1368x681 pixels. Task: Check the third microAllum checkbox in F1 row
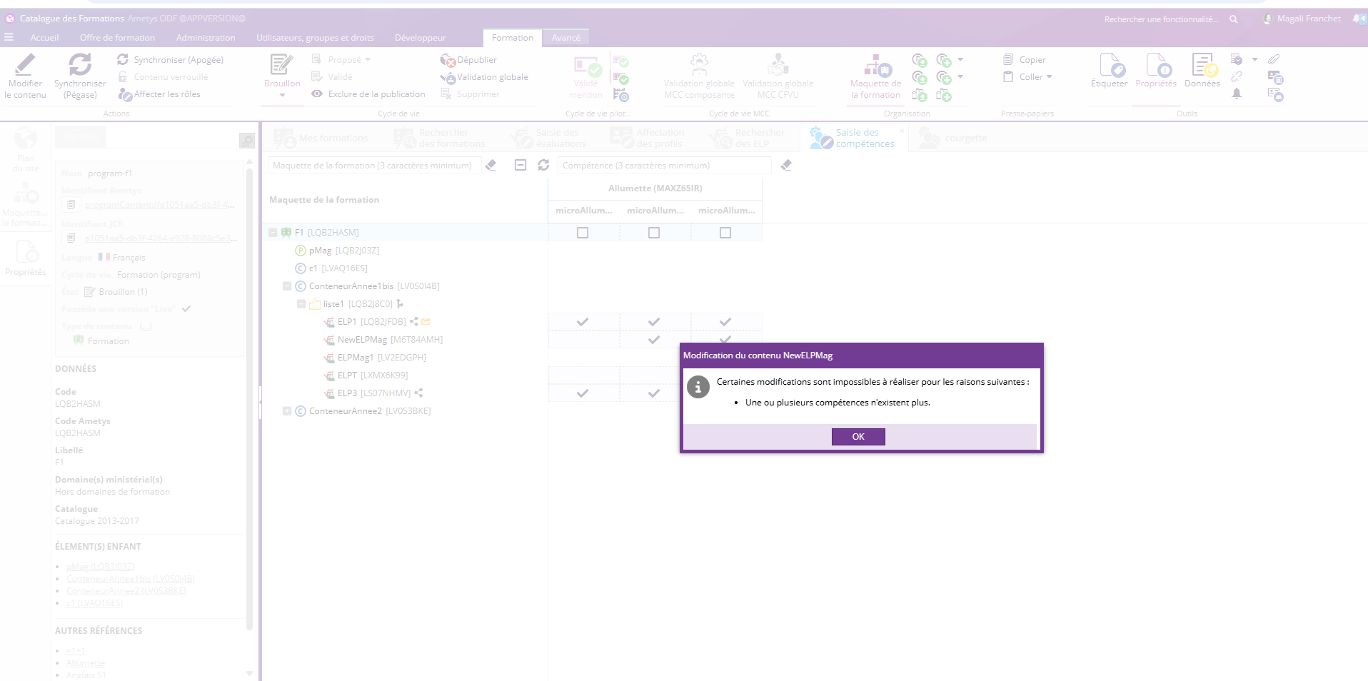[725, 233]
